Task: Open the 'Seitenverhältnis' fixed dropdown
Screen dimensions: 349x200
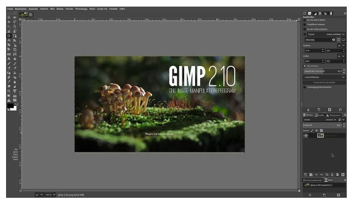Action: coord(326,35)
